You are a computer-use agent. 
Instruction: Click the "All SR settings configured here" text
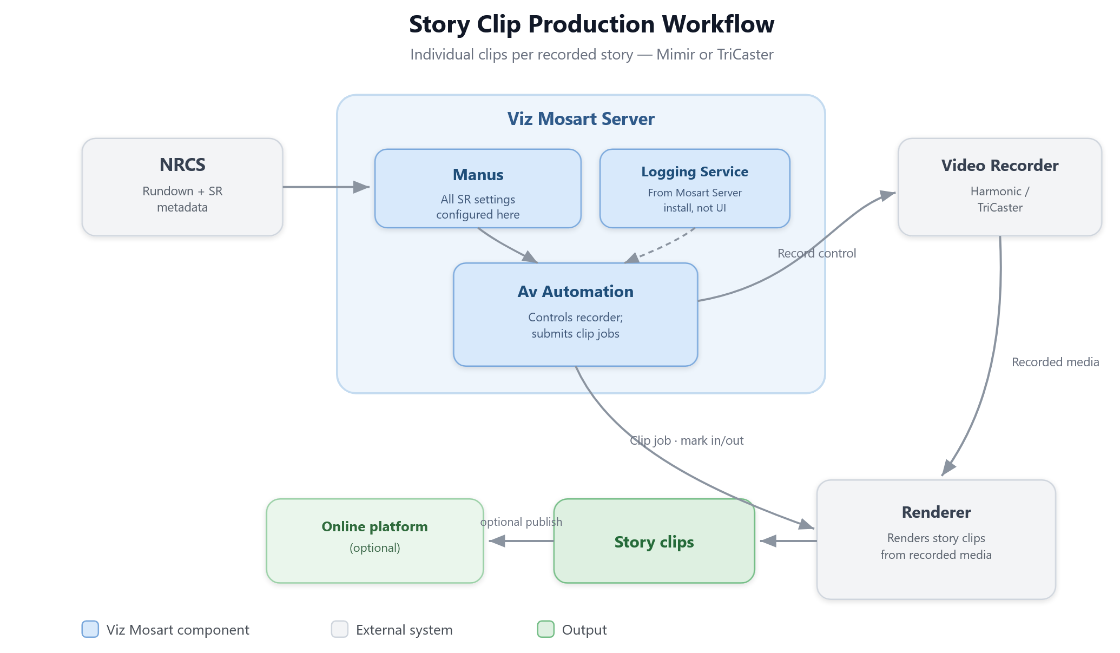pos(478,207)
